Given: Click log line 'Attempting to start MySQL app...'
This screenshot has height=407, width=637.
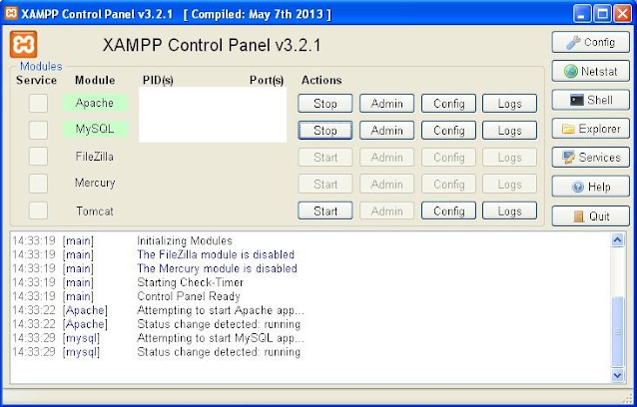Looking at the screenshot, I should point(221,337).
